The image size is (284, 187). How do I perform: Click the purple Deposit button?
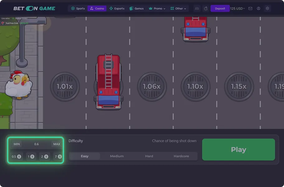coord(220,8)
